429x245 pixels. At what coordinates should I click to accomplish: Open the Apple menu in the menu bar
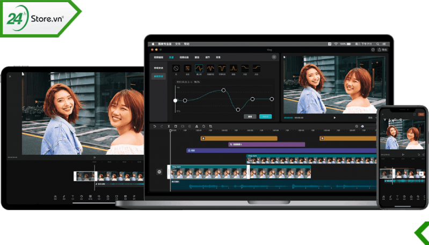point(153,44)
